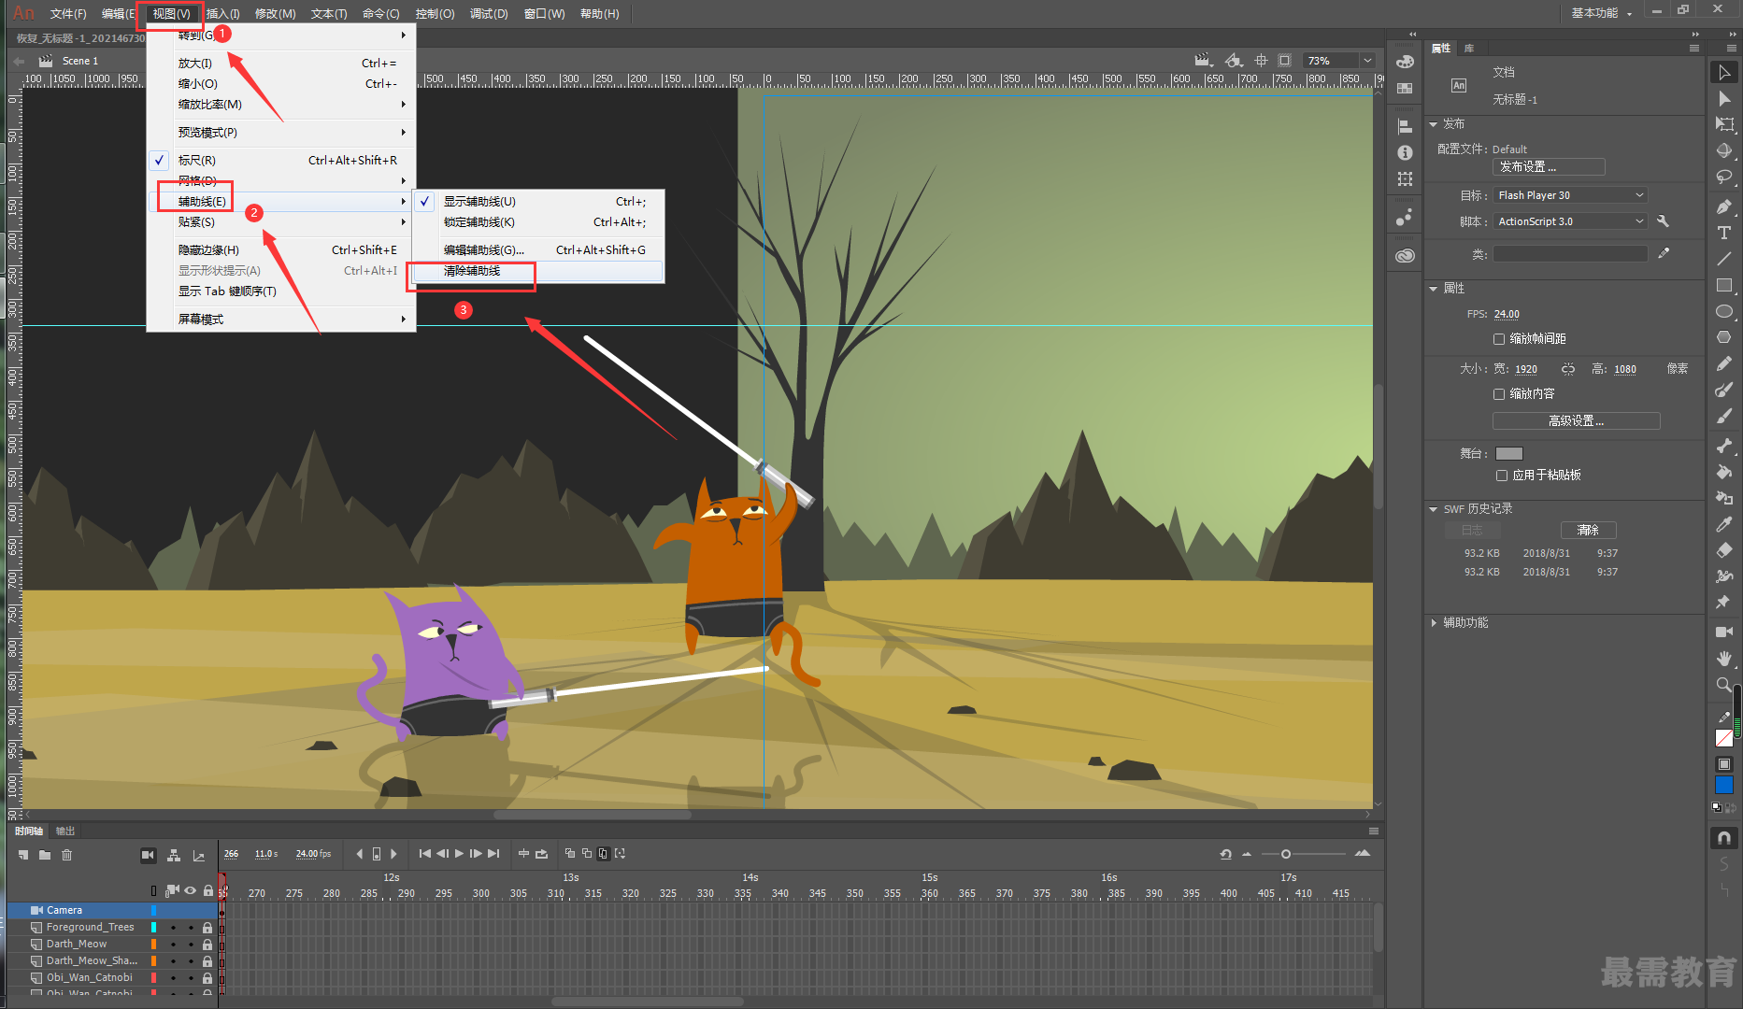This screenshot has height=1009, width=1743.
Task: Select the Zoom magnifier tool
Action: [x=1724, y=685]
